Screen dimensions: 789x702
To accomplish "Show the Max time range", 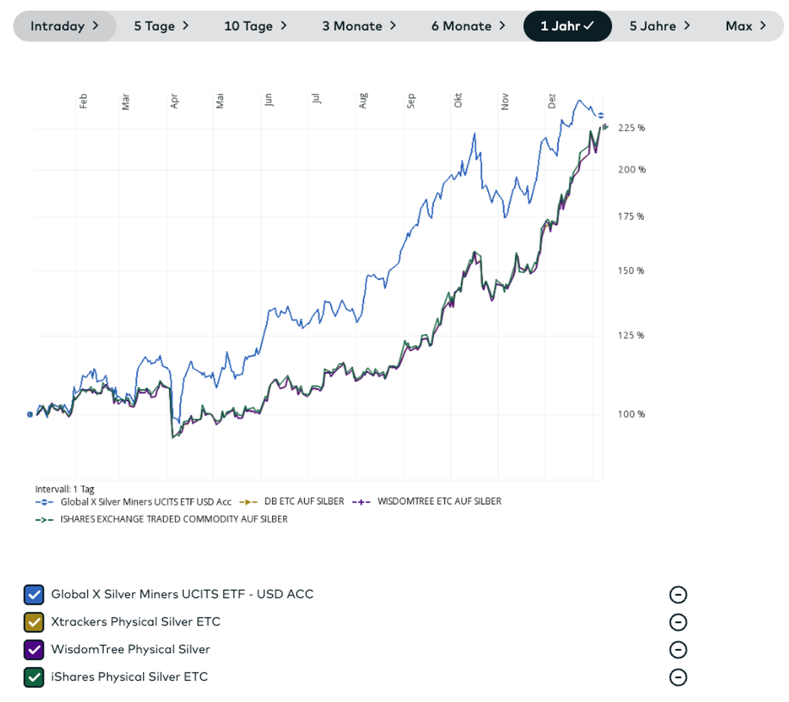I will click(745, 26).
